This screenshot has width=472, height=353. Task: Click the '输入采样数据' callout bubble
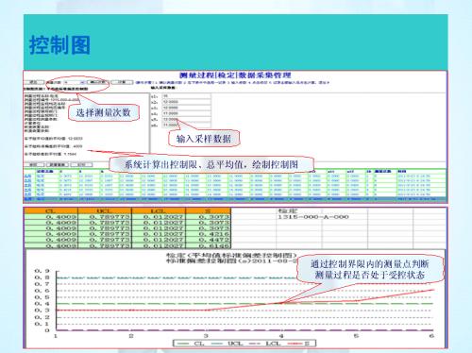(204, 139)
